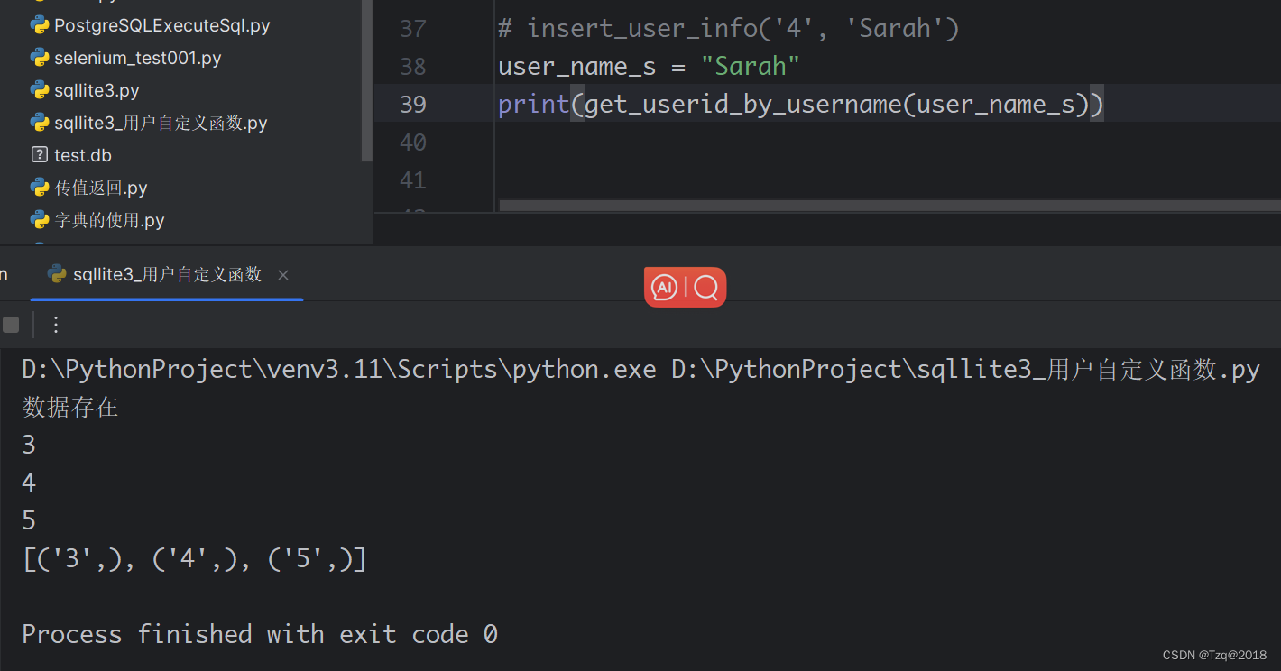Click console output line showing 5

click(29, 520)
